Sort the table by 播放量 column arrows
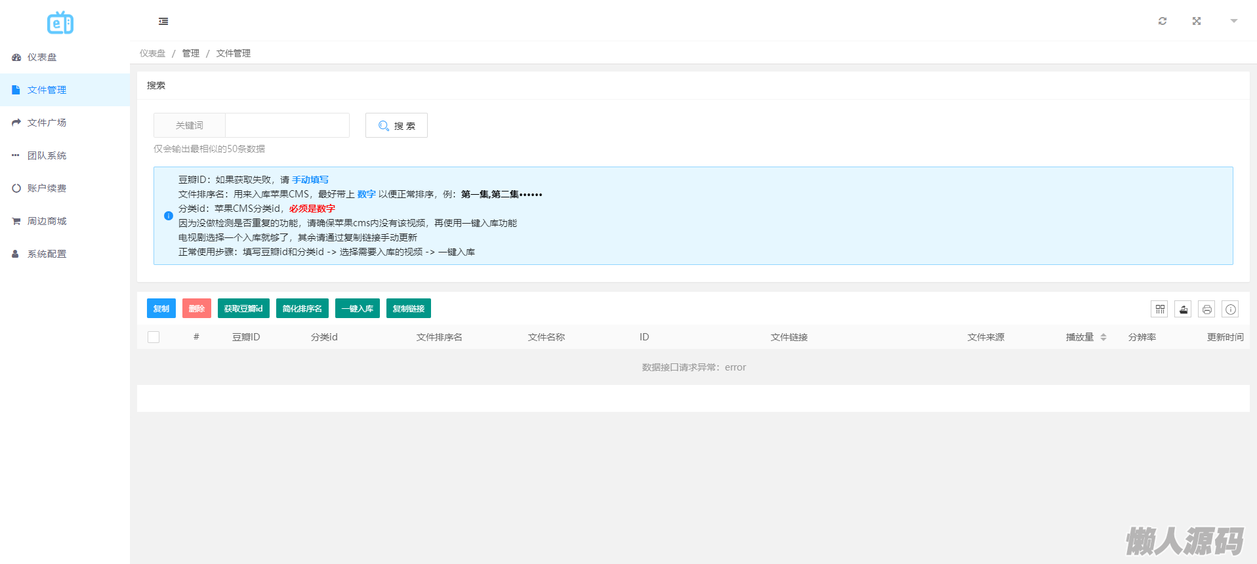This screenshot has height=564, width=1257. pyautogui.click(x=1103, y=337)
